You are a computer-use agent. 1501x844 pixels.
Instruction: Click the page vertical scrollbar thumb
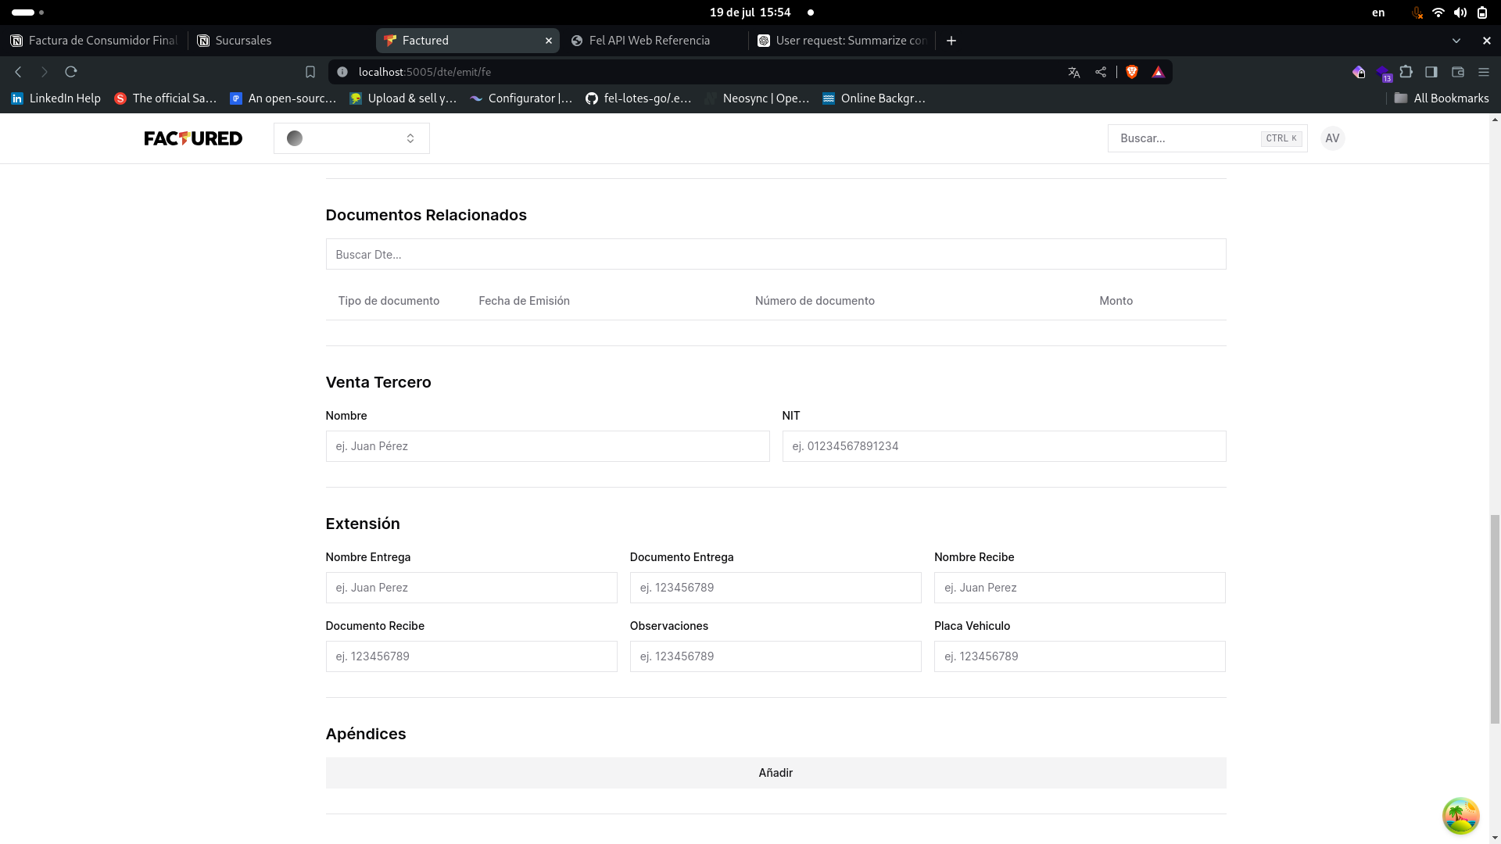tap(1495, 617)
